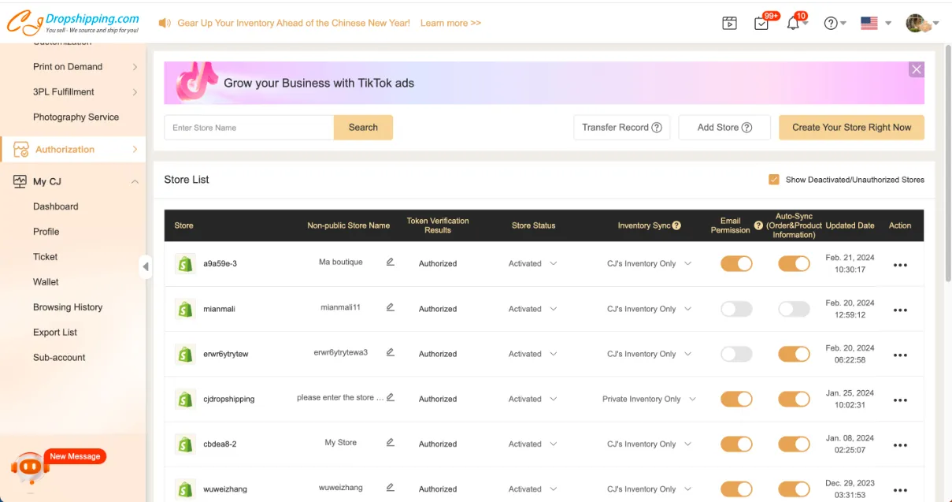Collapse sidebar using the arrow handle
The width and height of the screenshot is (952, 502).
[146, 266]
